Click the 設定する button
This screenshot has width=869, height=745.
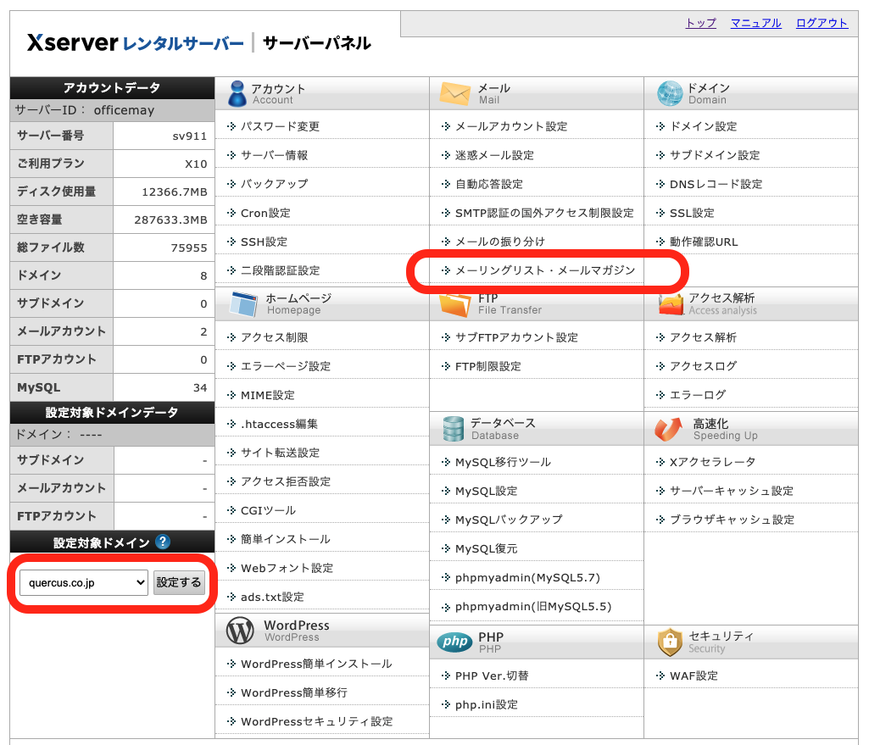point(179,583)
